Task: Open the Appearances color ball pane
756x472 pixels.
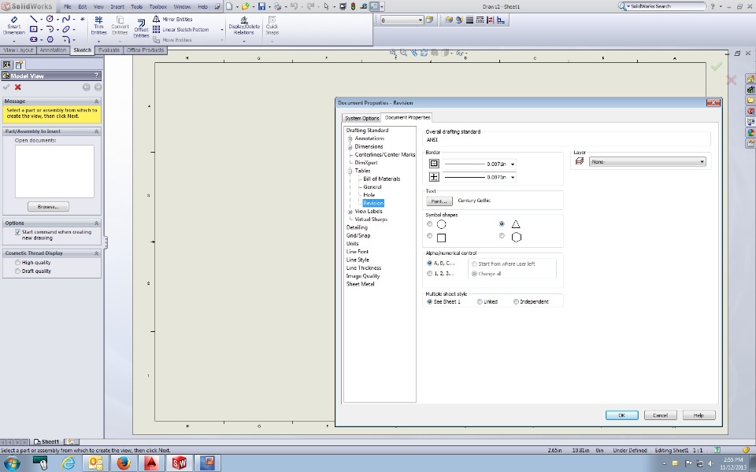Action: (x=750, y=132)
